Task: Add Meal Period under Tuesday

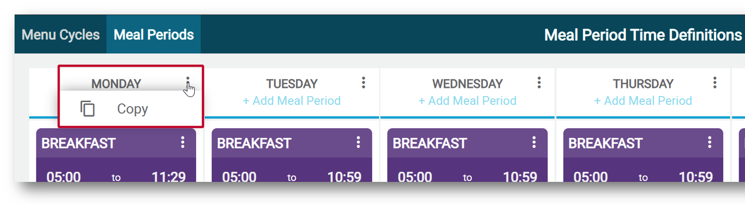Action: tap(292, 101)
